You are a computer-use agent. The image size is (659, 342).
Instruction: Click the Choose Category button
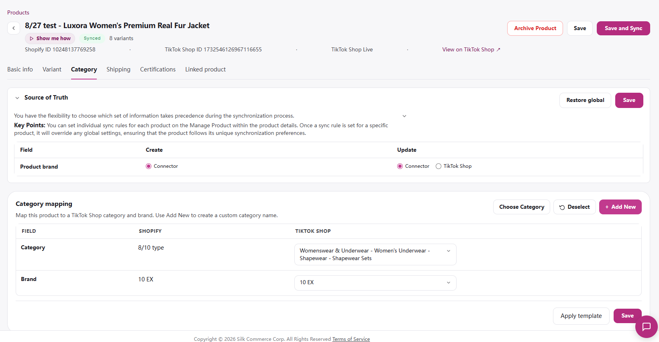click(x=522, y=207)
